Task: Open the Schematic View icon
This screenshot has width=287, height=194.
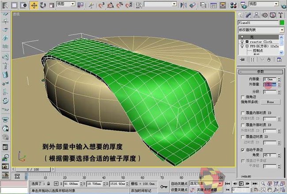Action: [223, 5]
